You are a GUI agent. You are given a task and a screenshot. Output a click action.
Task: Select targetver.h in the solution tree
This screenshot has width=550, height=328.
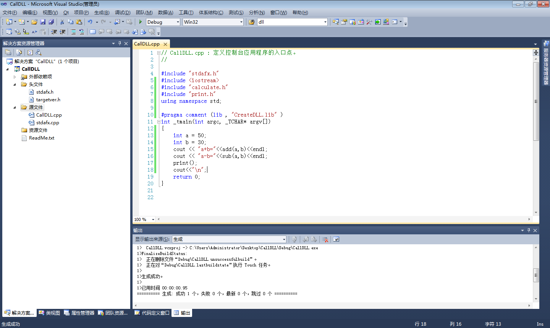48,100
